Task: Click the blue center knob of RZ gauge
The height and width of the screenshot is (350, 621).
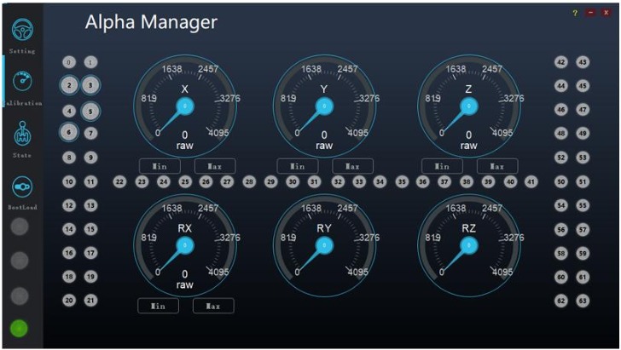Action: click(468, 245)
